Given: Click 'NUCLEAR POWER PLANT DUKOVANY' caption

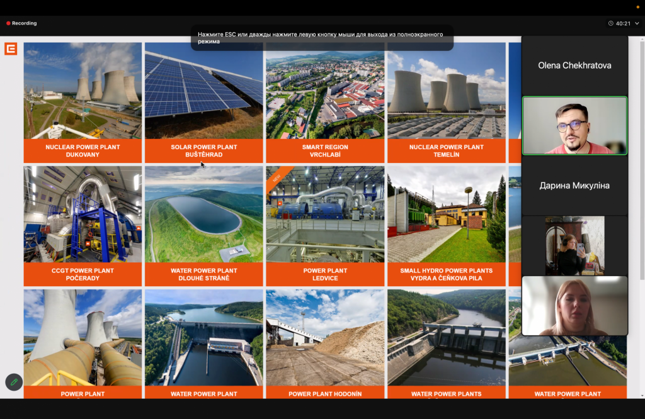Looking at the screenshot, I should pyautogui.click(x=83, y=151).
